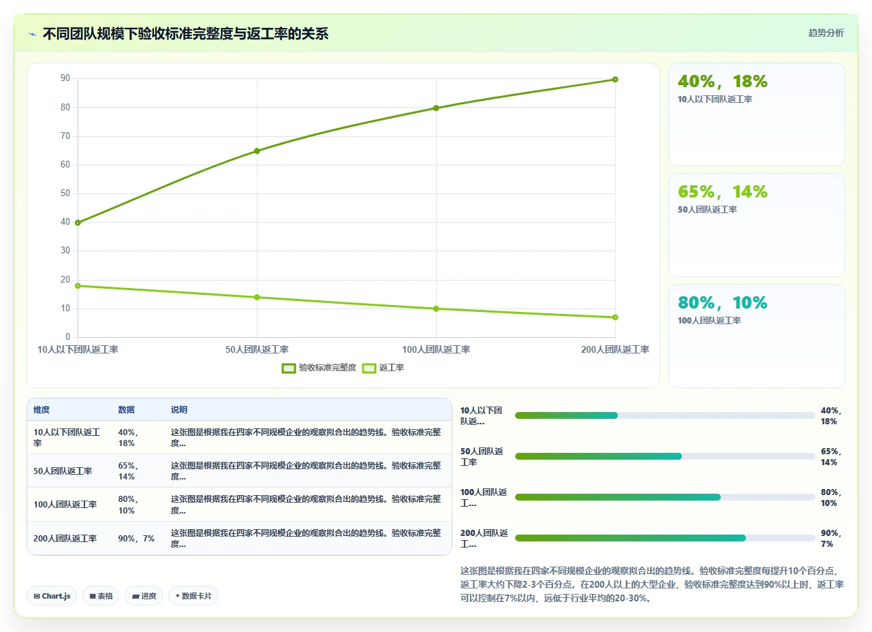The height and width of the screenshot is (632, 872).
Task: Click the y-axis tick label 90
Action: (x=65, y=78)
